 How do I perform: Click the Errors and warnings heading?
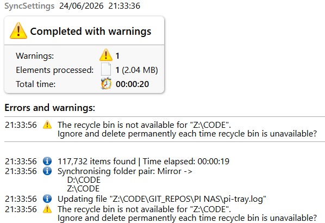50,108
